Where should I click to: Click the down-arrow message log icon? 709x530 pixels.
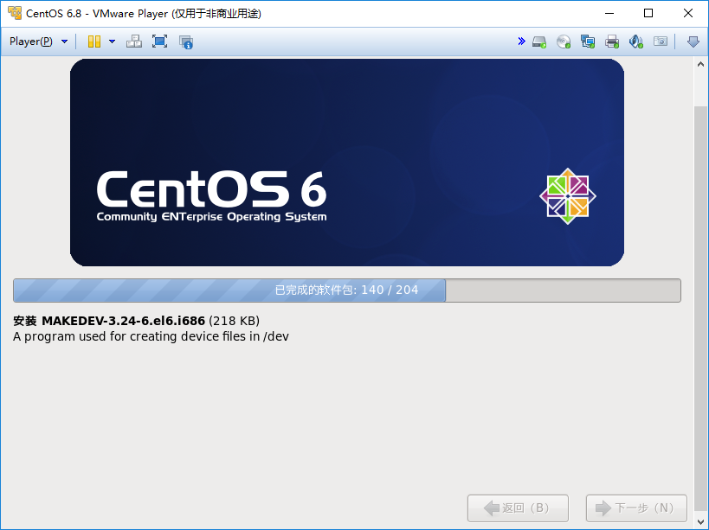pos(693,42)
